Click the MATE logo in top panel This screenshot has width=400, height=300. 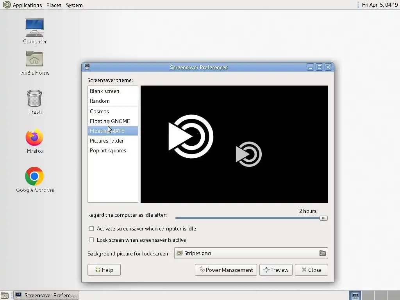click(x=7, y=5)
